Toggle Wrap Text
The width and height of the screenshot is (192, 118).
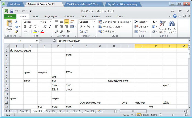[x=72, y=22]
